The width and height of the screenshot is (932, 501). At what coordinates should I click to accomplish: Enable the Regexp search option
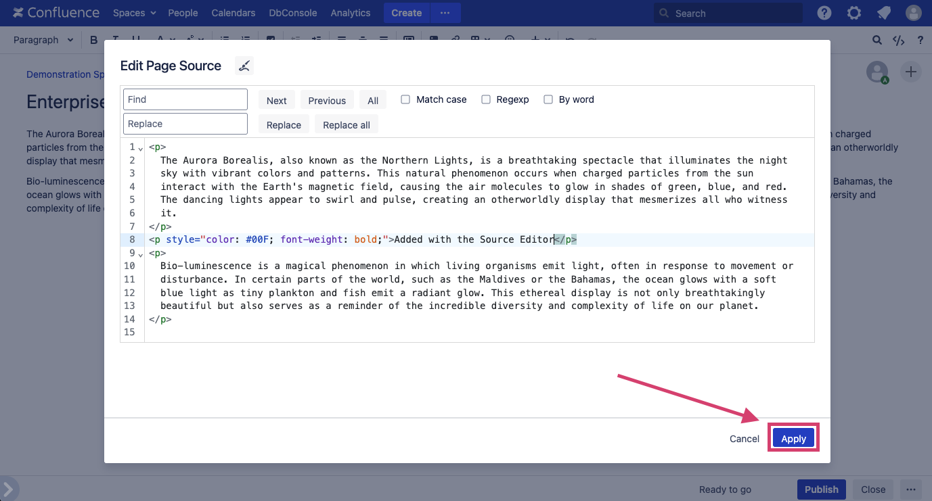coord(485,99)
